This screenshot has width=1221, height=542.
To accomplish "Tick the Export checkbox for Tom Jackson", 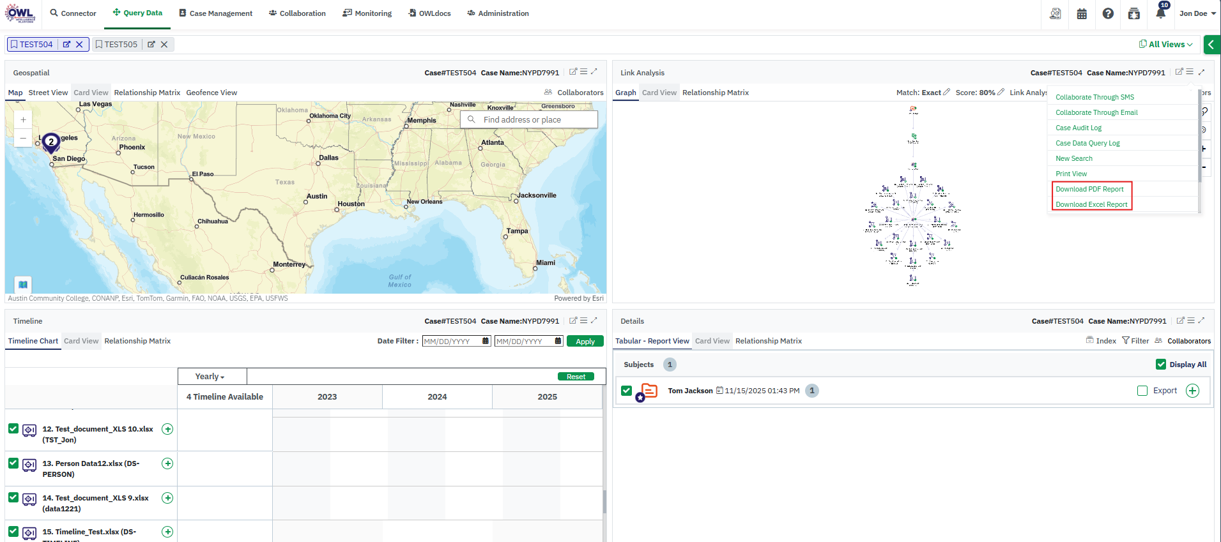I will click(1142, 391).
